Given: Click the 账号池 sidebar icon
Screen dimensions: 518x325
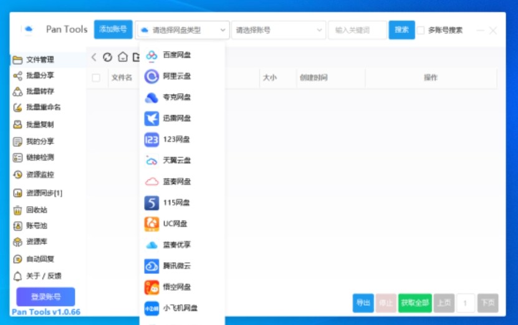Looking at the screenshot, I should click(x=17, y=226).
